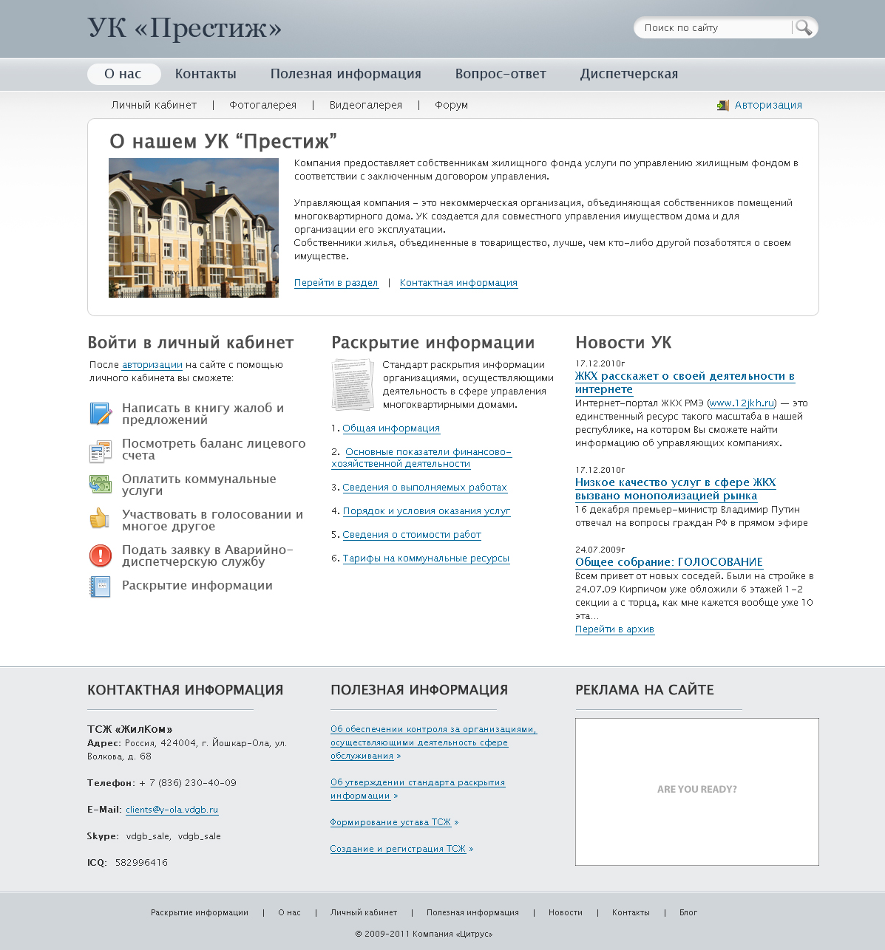Screen dimensions: 885x950
Task: Open the Контакты menu item
Action: (206, 74)
